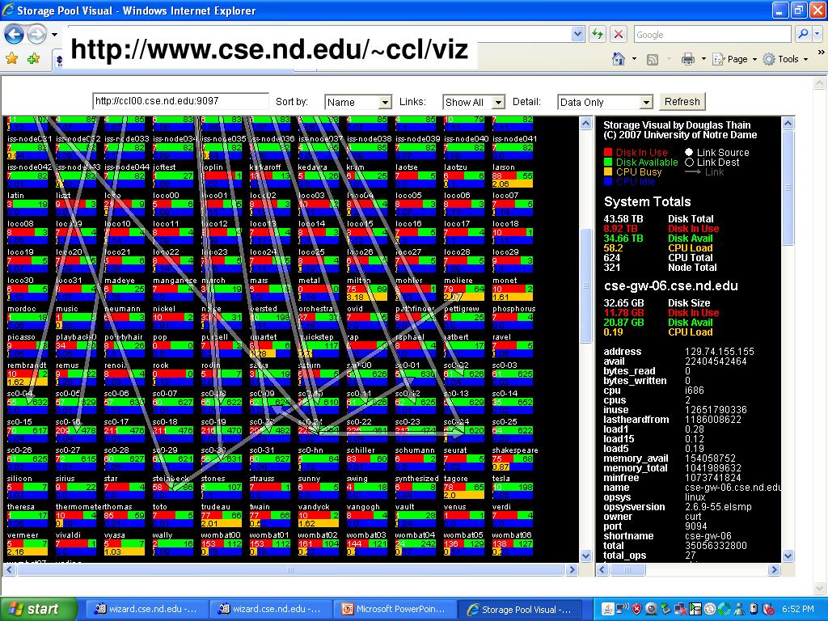Click the red Disk In Use legend swatch
Image resolution: width=828 pixels, height=621 pixels.
tap(607, 152)
